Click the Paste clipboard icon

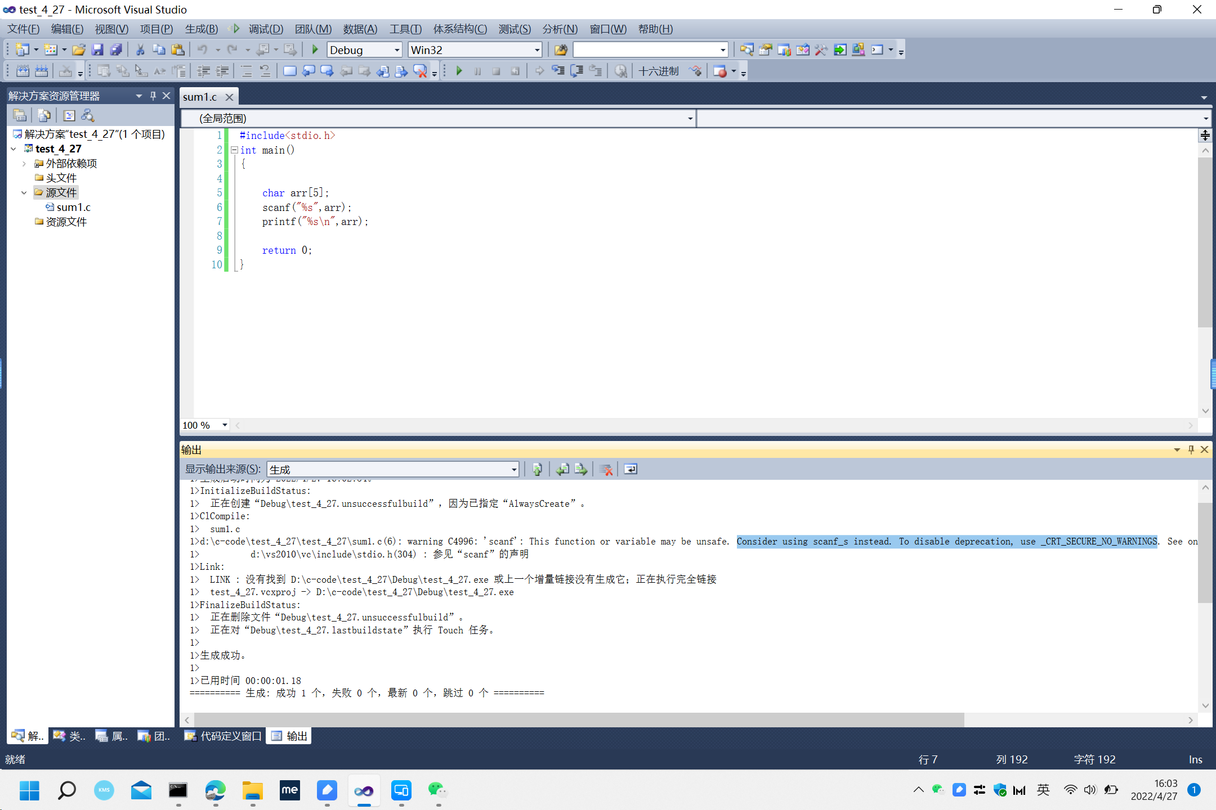(x=178, y=50)
